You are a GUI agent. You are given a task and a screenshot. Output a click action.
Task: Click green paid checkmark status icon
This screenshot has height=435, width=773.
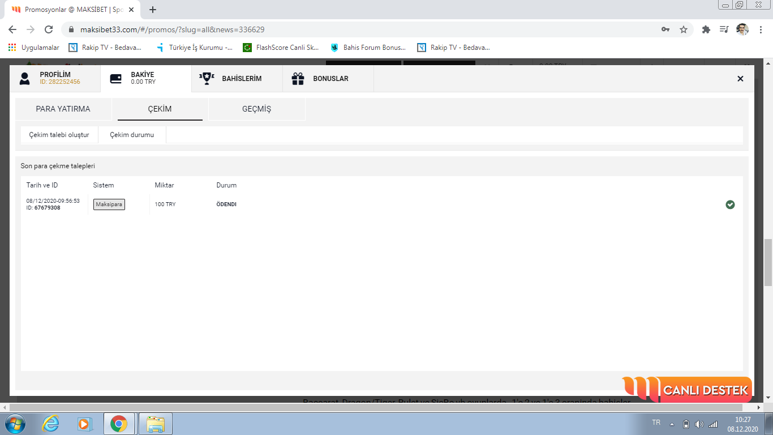(730, 204)
